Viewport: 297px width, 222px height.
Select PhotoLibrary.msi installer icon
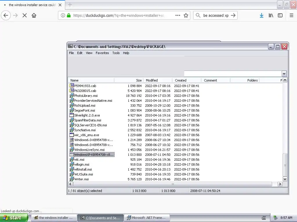pyautogui.click(x=72, y=95)
